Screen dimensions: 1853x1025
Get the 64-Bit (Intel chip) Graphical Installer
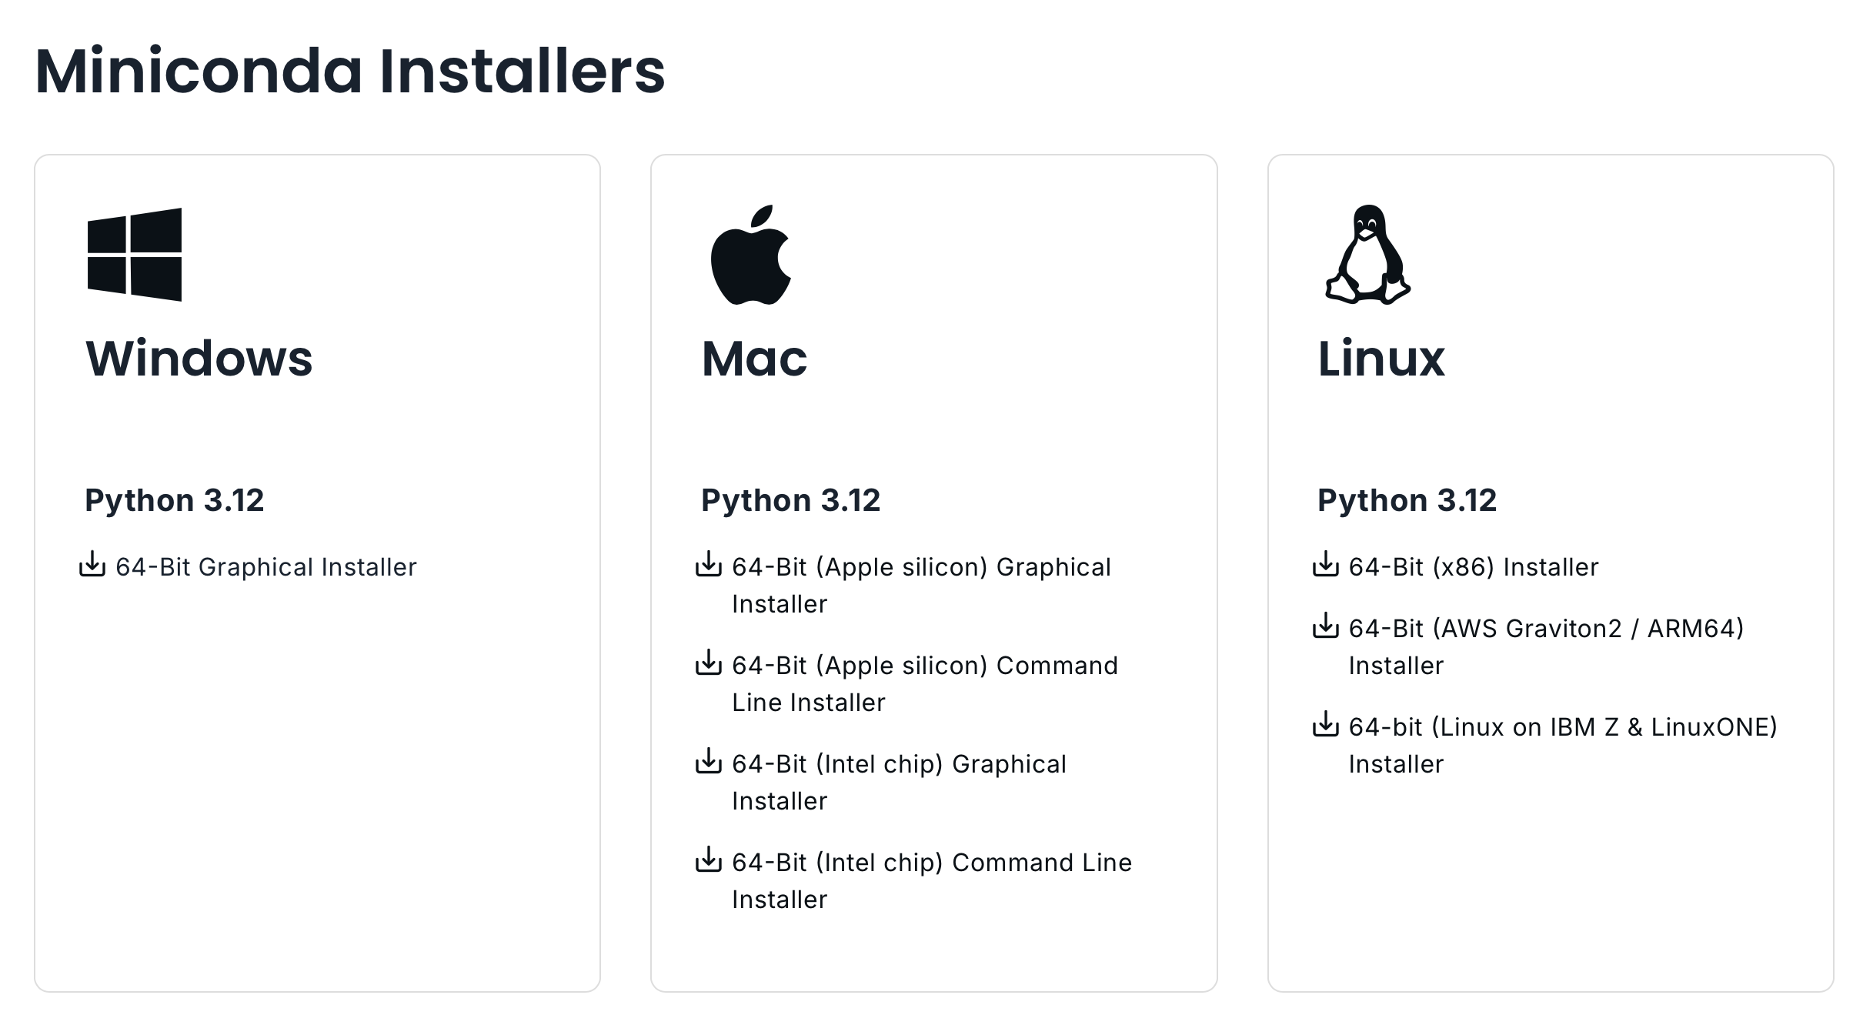pos(898,765)
